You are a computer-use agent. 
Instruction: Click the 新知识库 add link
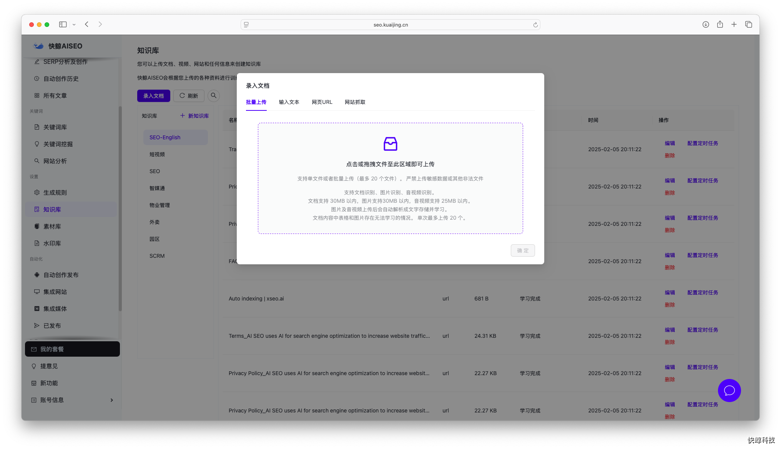(x=194, y=116)
